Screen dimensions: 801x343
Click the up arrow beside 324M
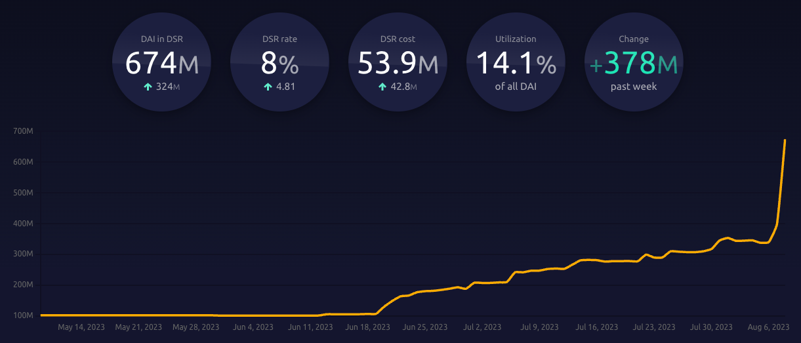tap(148, 87)
